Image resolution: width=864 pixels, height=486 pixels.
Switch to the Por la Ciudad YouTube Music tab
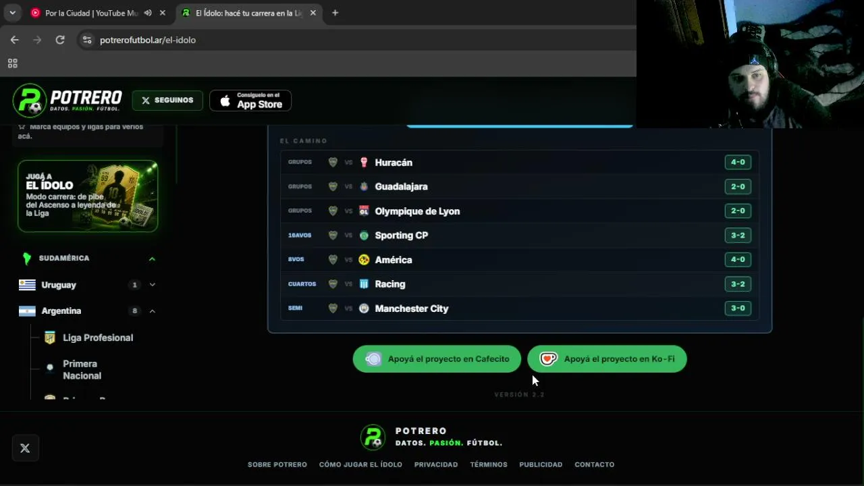(x=91, y=13)
